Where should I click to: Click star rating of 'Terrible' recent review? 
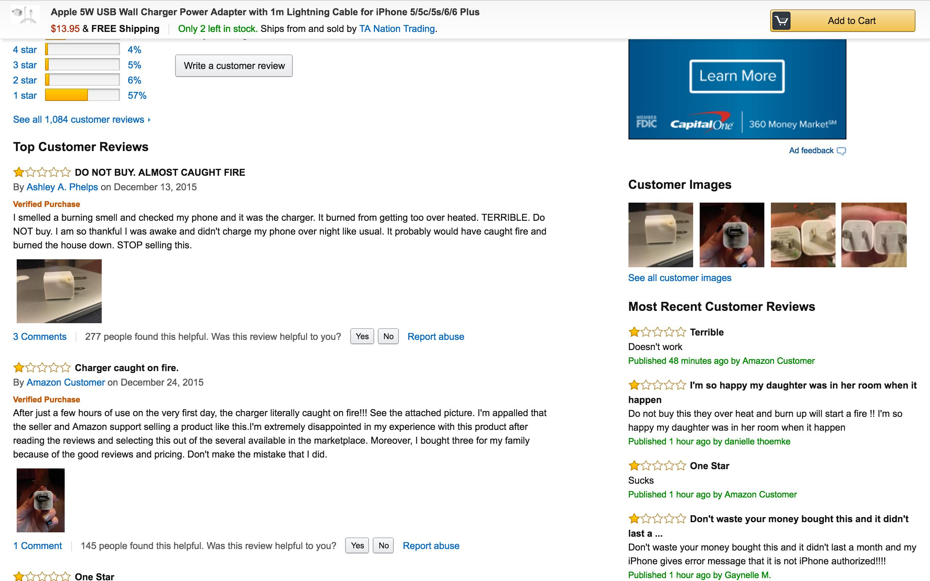[657, 332]
